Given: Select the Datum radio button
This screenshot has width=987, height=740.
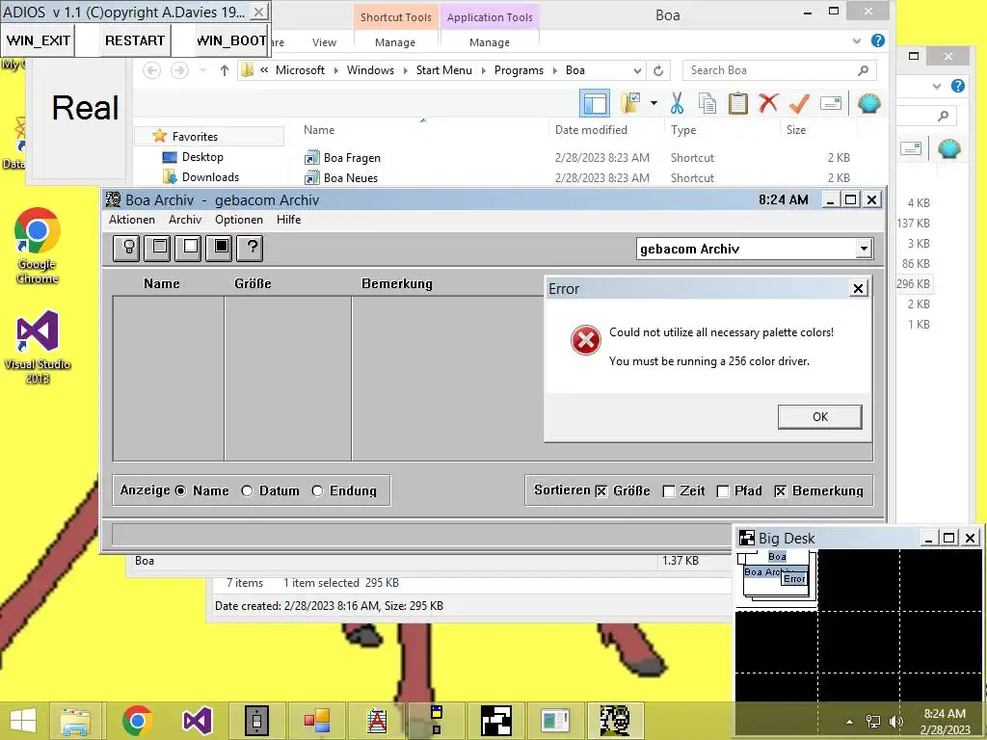Looking at the screenshot, I should pos(247,490).
